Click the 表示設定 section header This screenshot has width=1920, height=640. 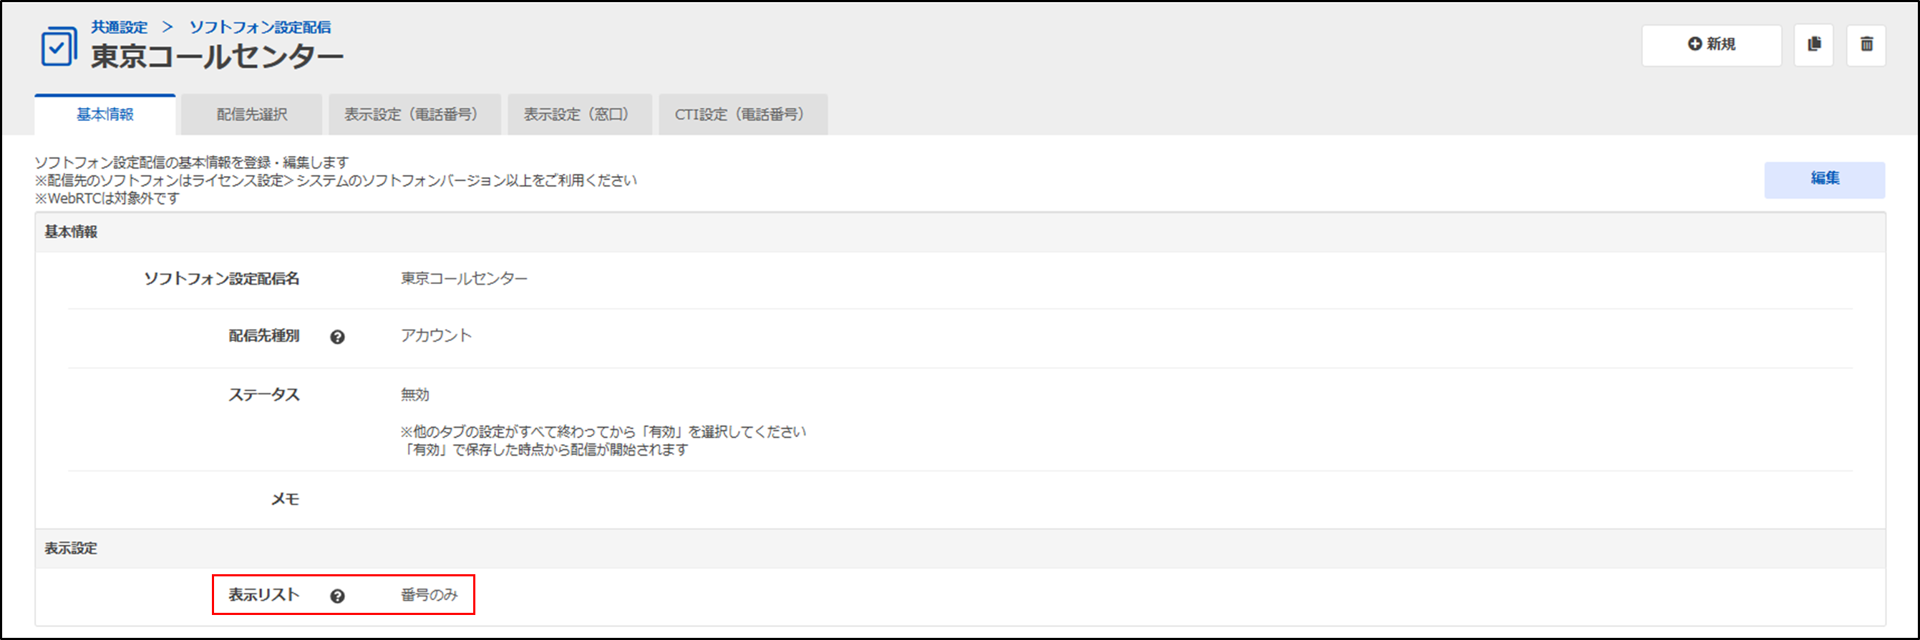pyautogui.click(x=71, y=548)
